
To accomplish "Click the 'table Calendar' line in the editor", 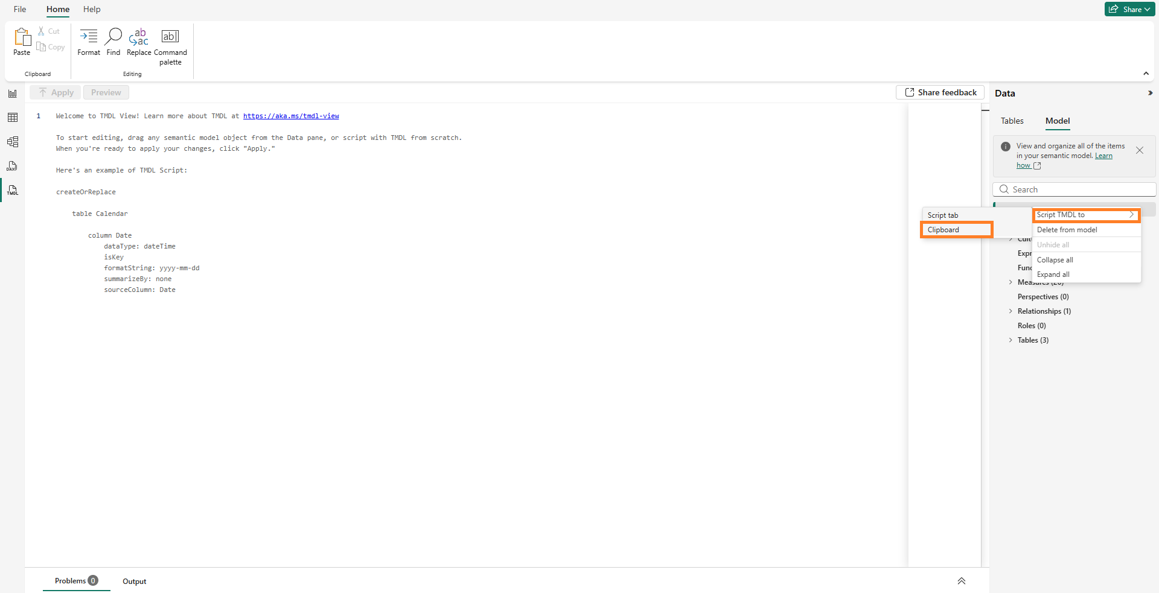I will point(100,214).
